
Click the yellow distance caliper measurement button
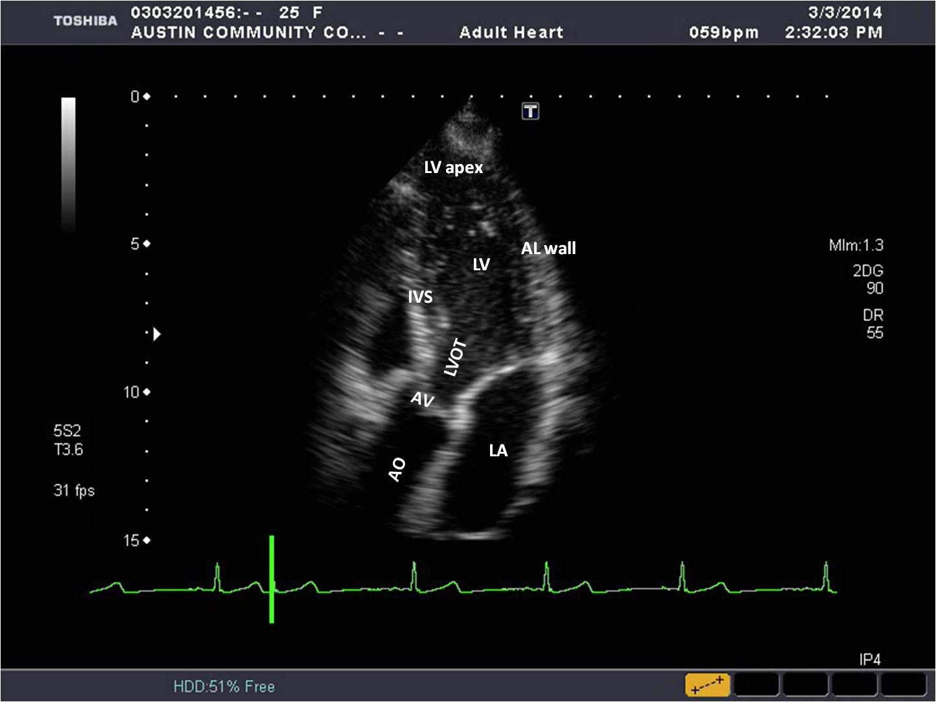pos(707,684)
